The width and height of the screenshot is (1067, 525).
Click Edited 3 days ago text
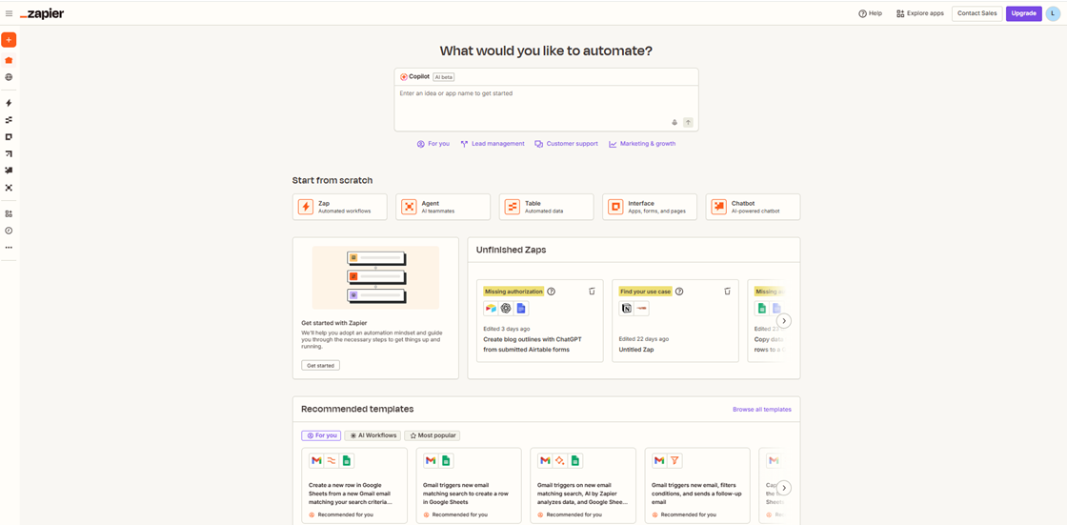pyautogui.click(x=506, y=329)
